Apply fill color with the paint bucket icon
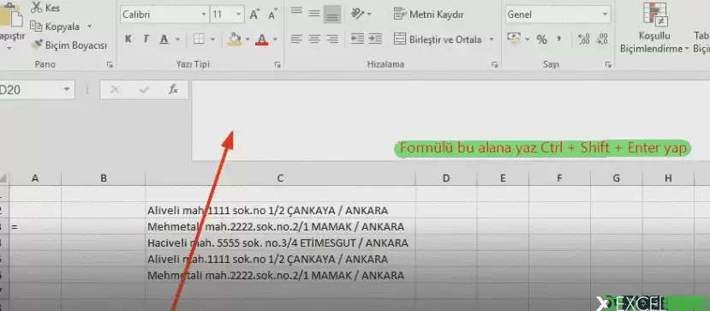 pyautogui.click(x=235, y=39)
